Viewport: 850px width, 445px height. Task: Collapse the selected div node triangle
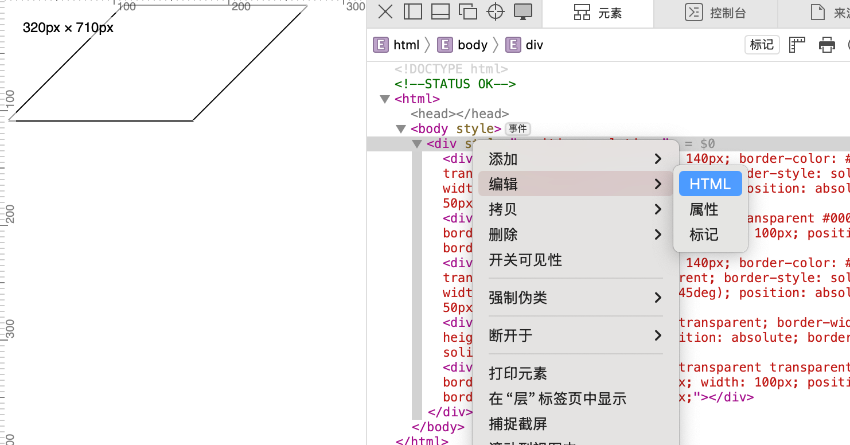[417, 144]
